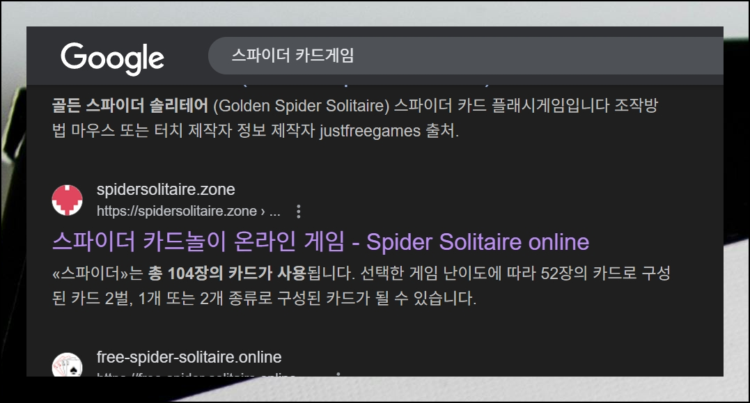Click the search box containing 스파이더 카드게임

tap(465, 56)
